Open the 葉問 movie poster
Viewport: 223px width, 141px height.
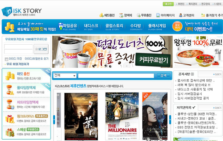(81, 116)
